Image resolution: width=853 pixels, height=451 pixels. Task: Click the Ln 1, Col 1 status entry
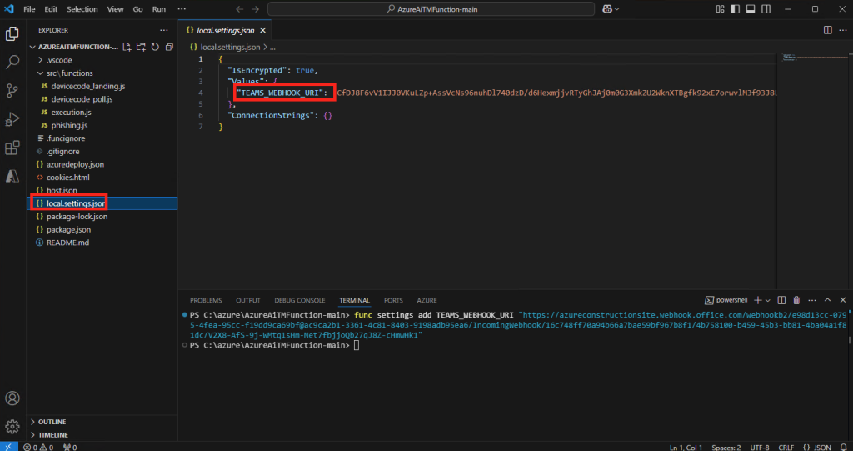pos(686,447)
